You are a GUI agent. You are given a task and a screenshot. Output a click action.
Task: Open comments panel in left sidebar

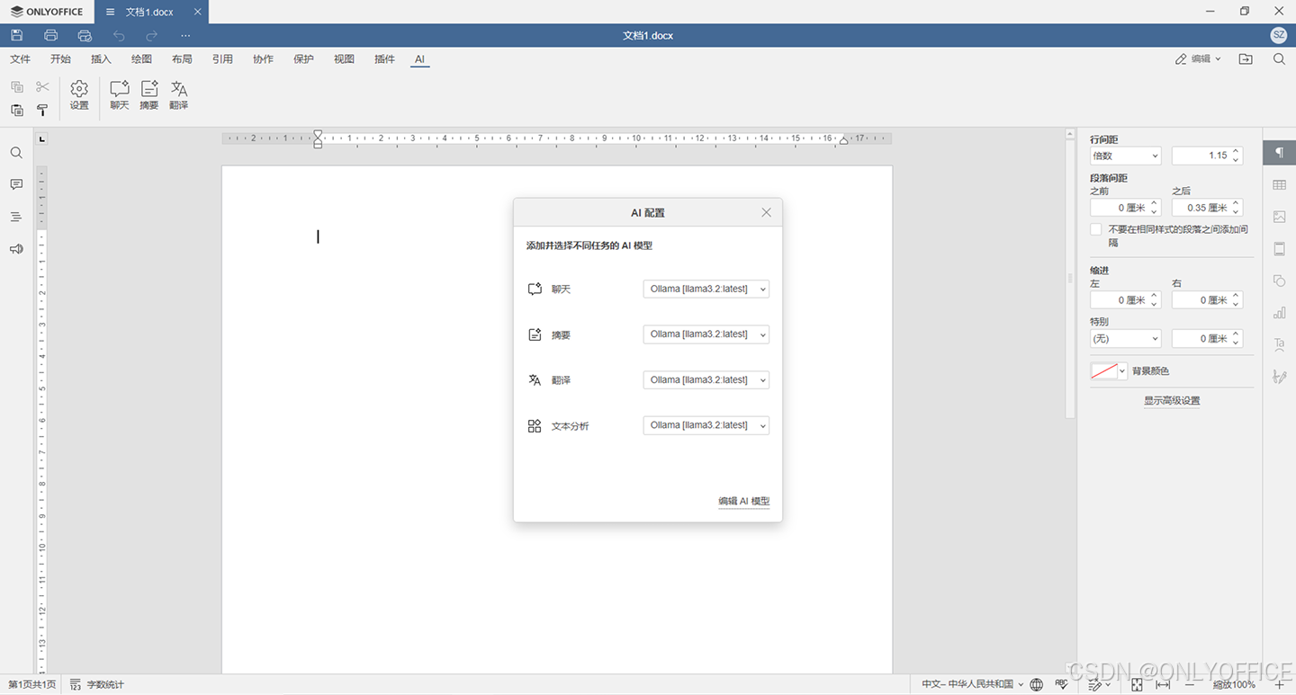click(16, 184)
